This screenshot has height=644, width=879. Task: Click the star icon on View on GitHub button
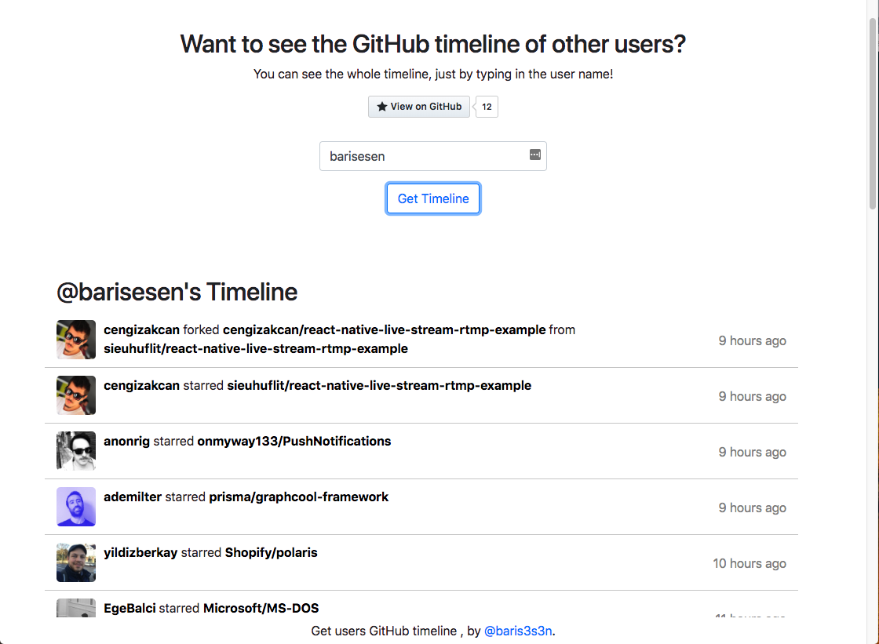coord(382,107)
